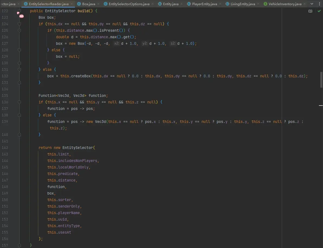
Task: Click the pink gutter marker near line 123
Action: 21,16
